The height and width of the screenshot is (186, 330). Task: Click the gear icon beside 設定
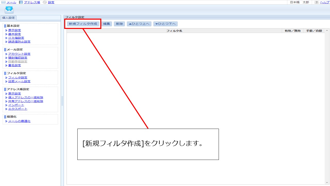click(x=45, y=2)
